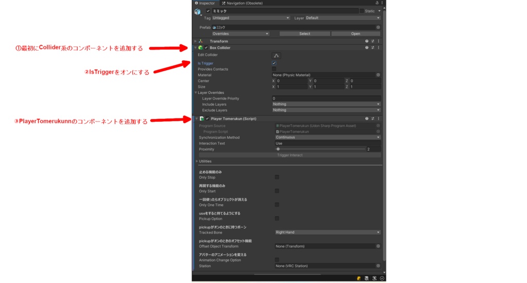Open the prefab Overrides dropdown
This screenshot has height=283, width=527.
241,34
